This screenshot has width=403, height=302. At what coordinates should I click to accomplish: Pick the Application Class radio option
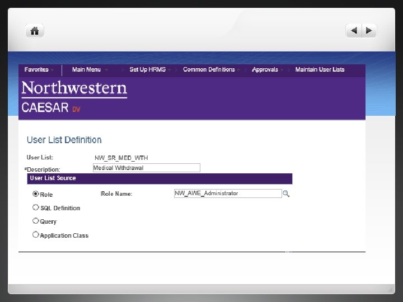point(35,234)
